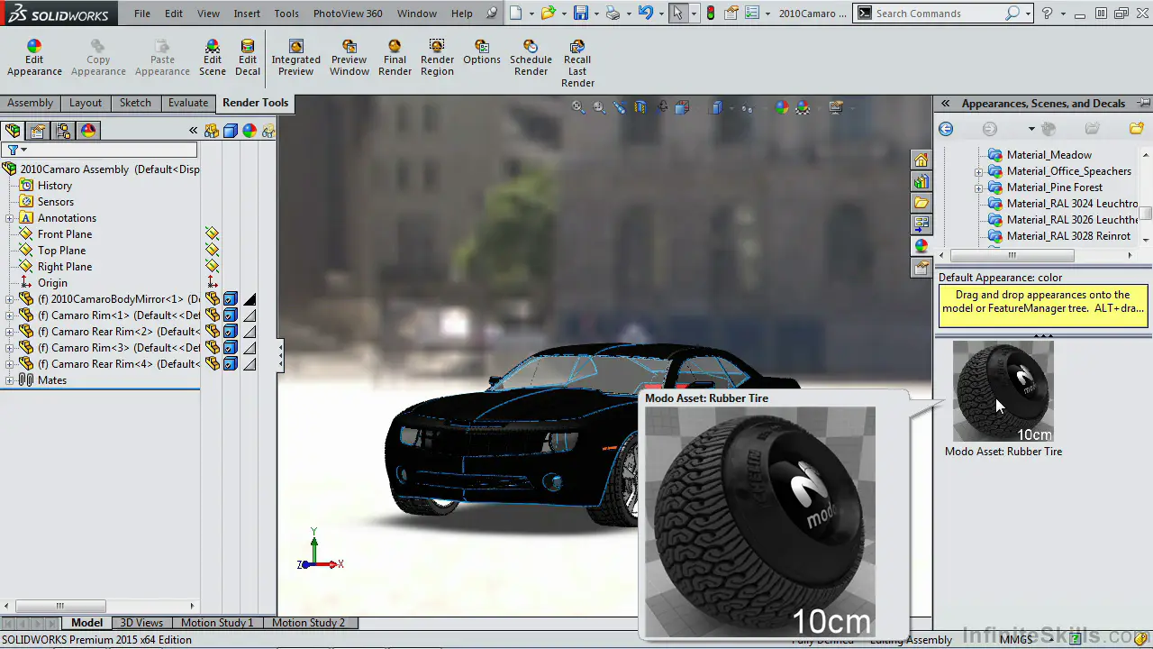
Task: Toggle visibility of Front Plane
Action: 212,234
